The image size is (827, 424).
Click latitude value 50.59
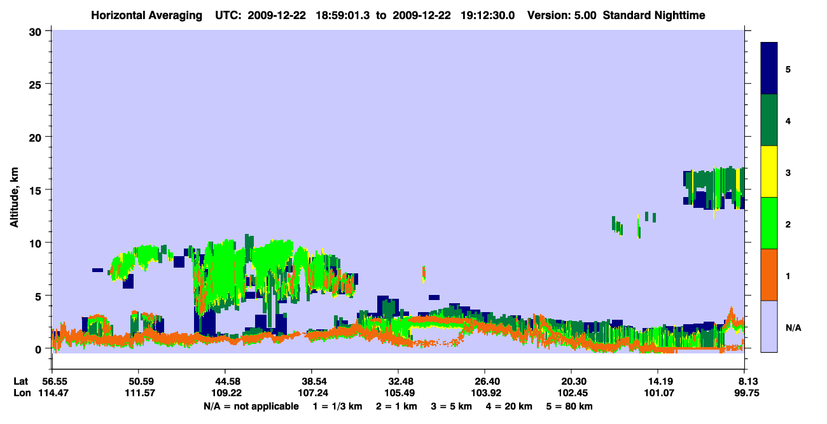(139, 381)
